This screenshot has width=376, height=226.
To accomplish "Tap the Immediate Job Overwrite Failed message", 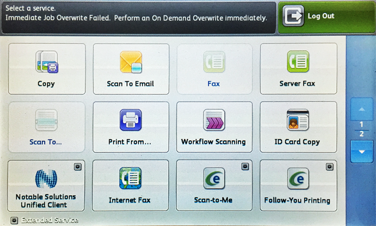I will (136, 18).
